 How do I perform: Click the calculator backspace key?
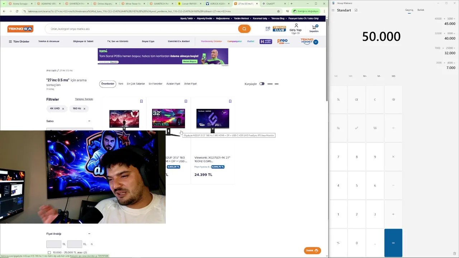[393, 99]
